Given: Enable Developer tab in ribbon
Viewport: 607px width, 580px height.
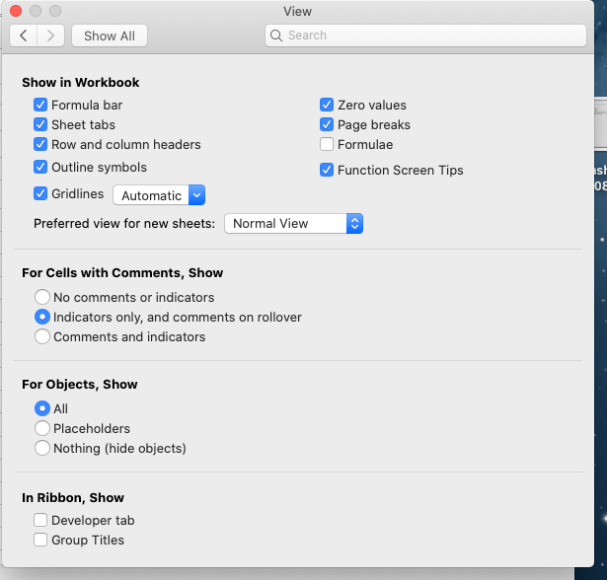Looking at the screenshot, I should (40, 520).
